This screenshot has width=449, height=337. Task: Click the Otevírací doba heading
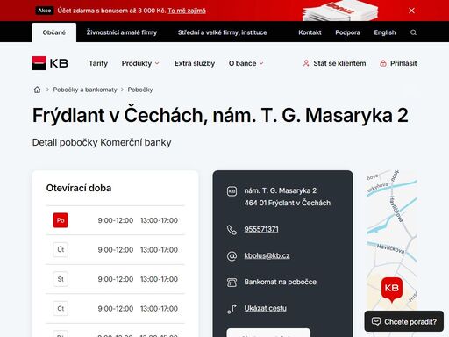(x=79, y=188)
